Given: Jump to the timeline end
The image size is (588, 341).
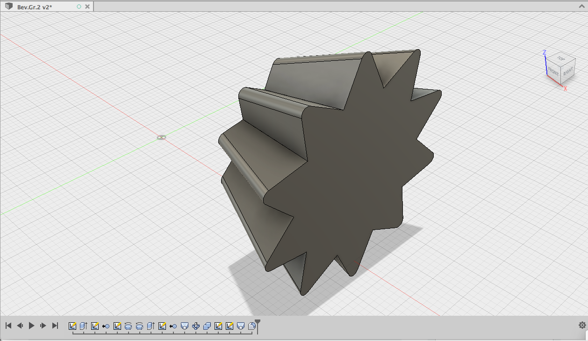Looking at the screenshot, I should click(x=55, y=326).
